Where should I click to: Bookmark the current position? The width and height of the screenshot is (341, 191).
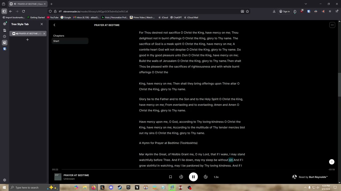[170, 177]
